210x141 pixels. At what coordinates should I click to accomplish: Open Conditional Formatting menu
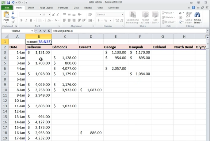pos(133,18)
